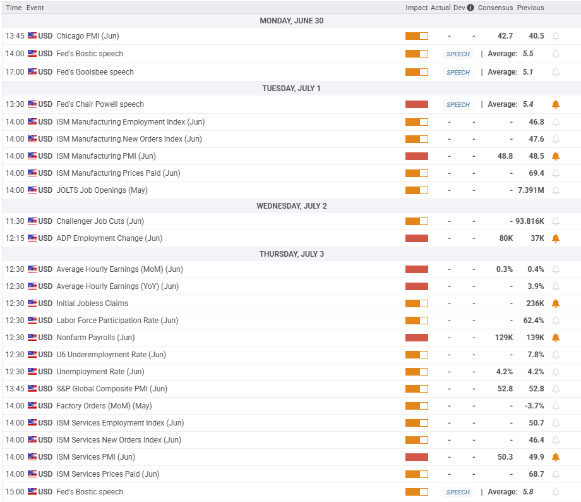Click bell icon for Initial Jobless Claims
The height and width of the screenshot is (502, 581).
pos(556,303)
